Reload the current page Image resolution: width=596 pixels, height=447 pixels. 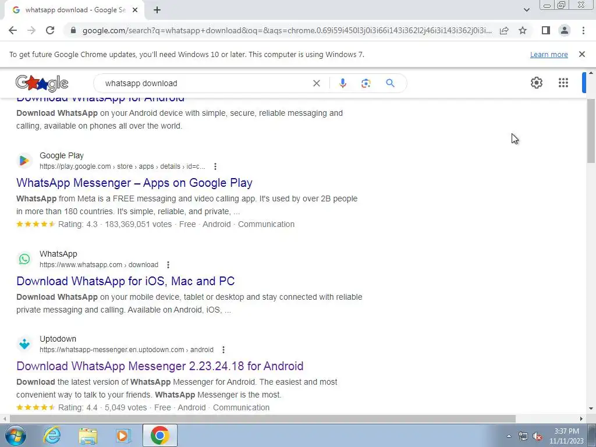click(50, 30)
